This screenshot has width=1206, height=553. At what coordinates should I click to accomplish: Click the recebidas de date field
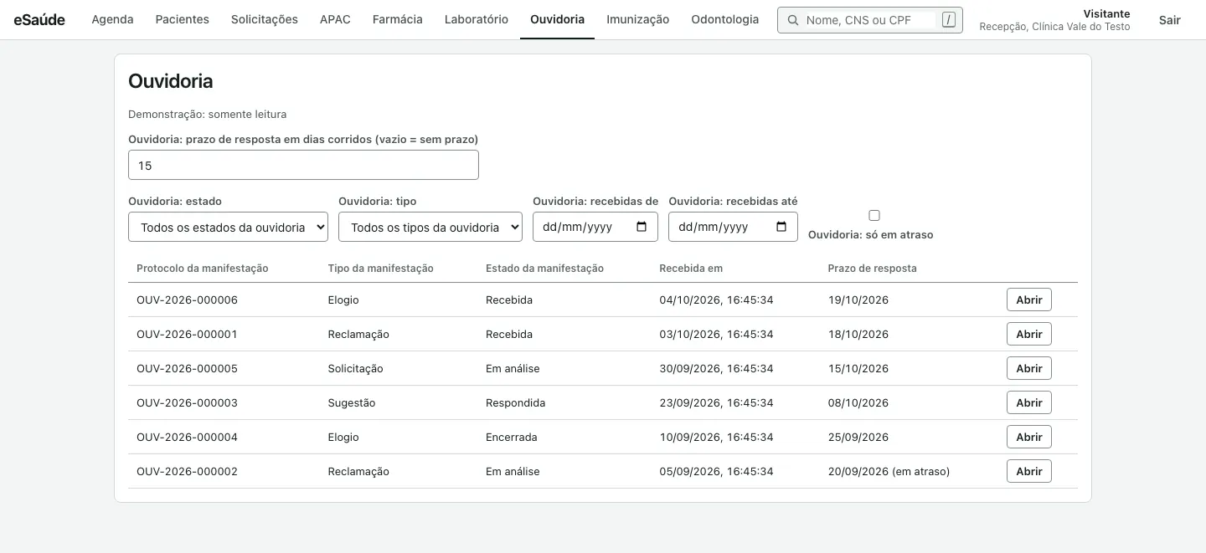point(595,227)
